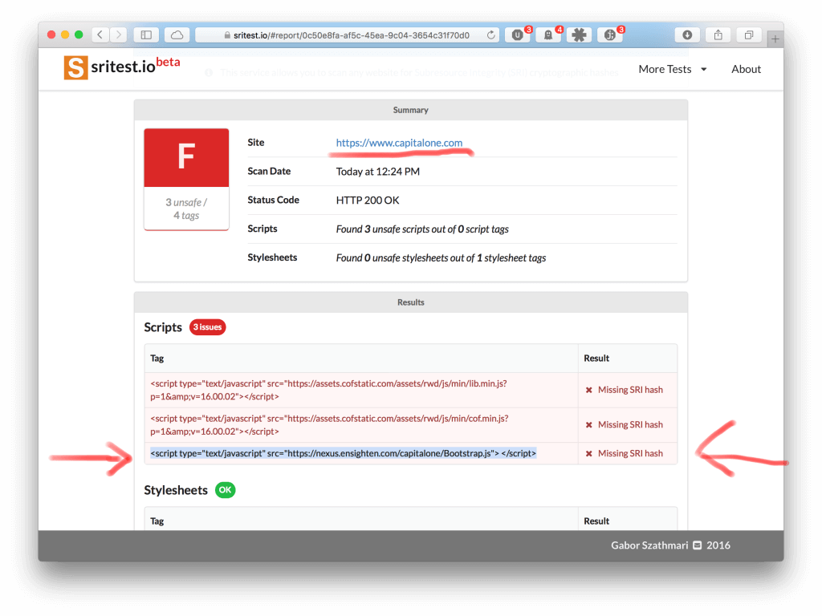Image resolution: width=822 pixels, height=616 pixels.
Task: Click the Results panel header
Action: pyautogui.click(x=411, y=302)
